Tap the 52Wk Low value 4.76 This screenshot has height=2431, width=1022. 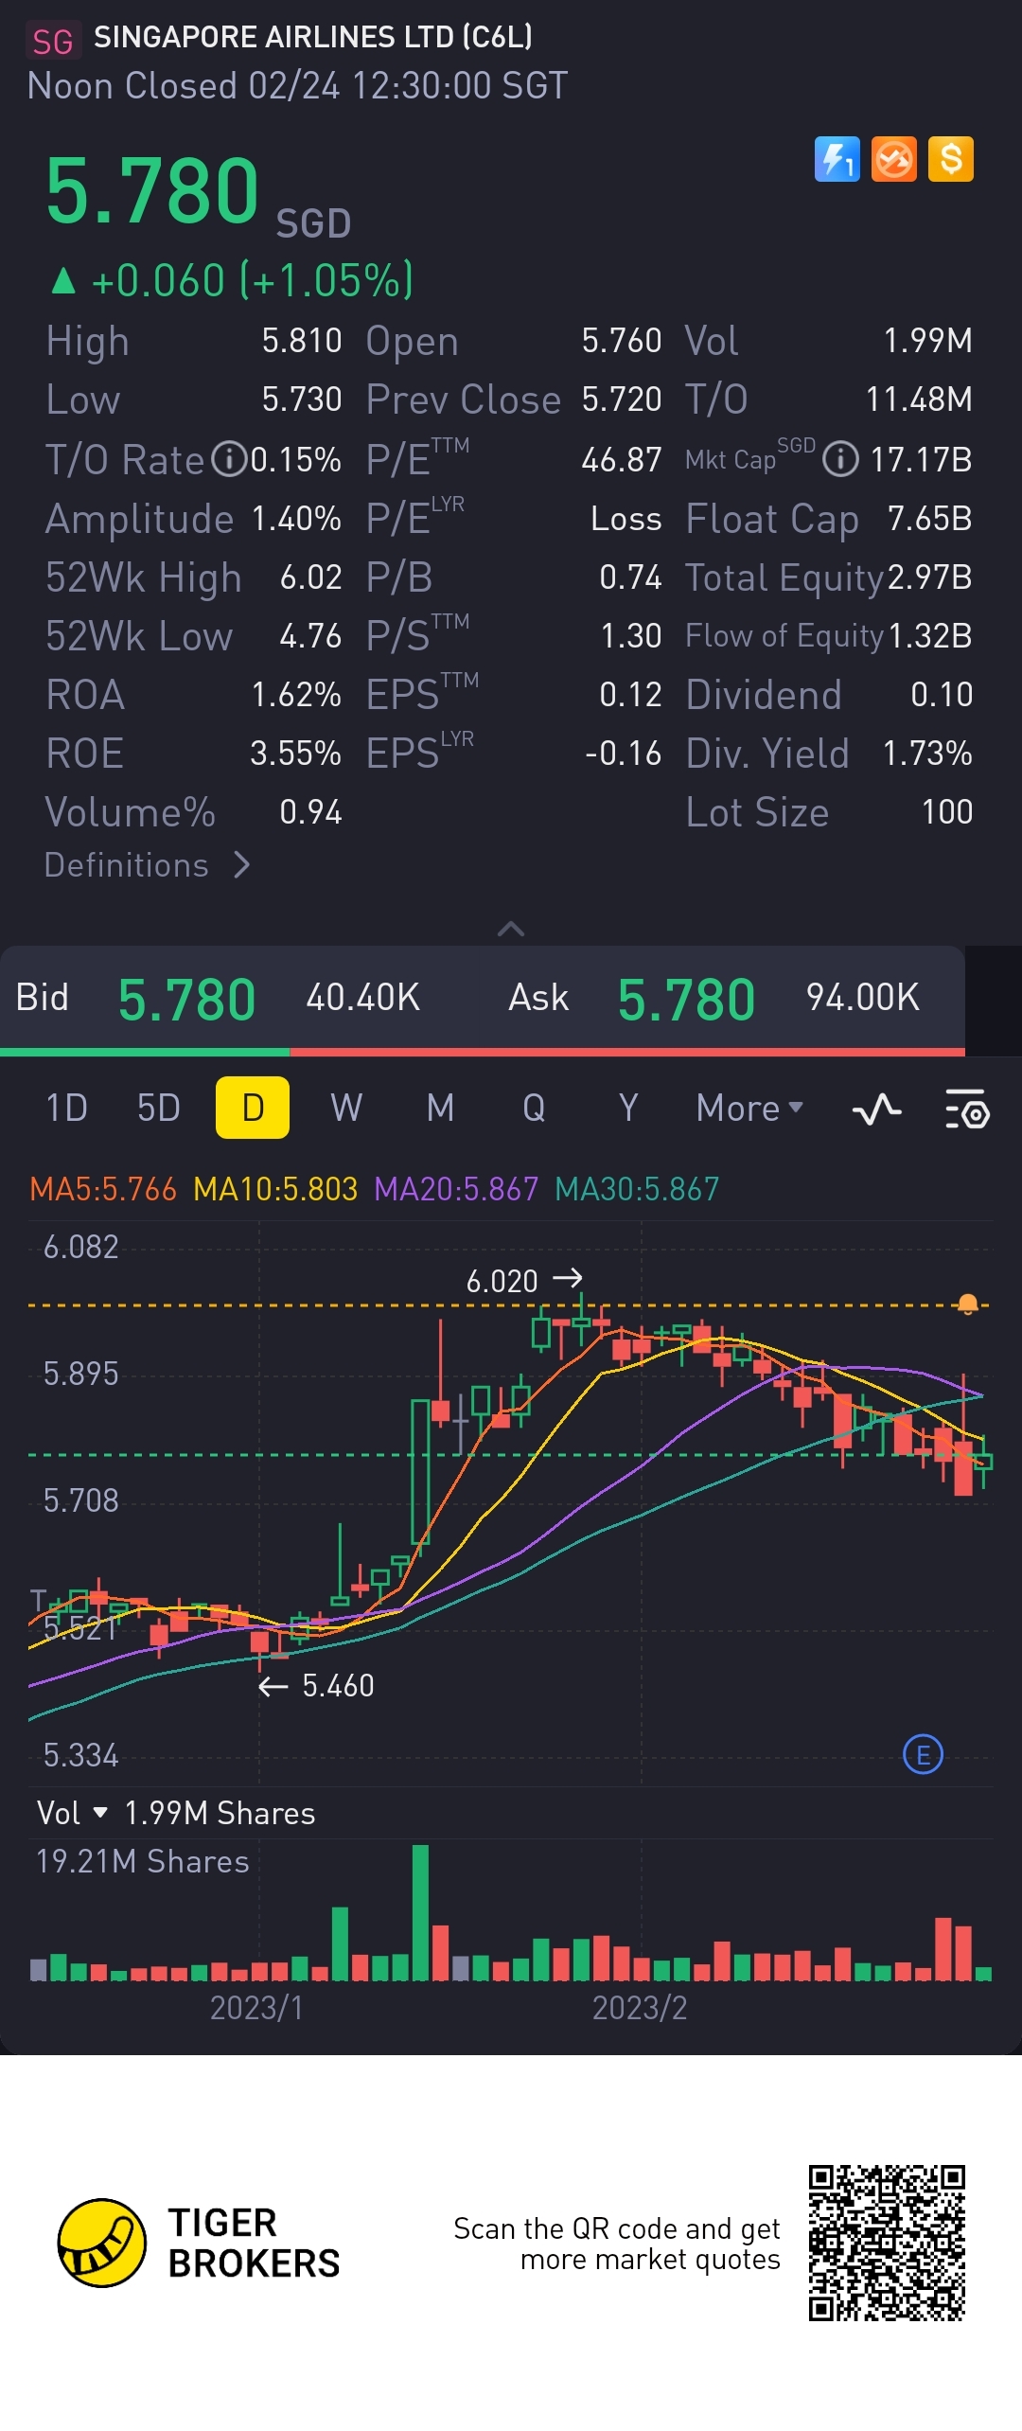click(x=310, y=636)
